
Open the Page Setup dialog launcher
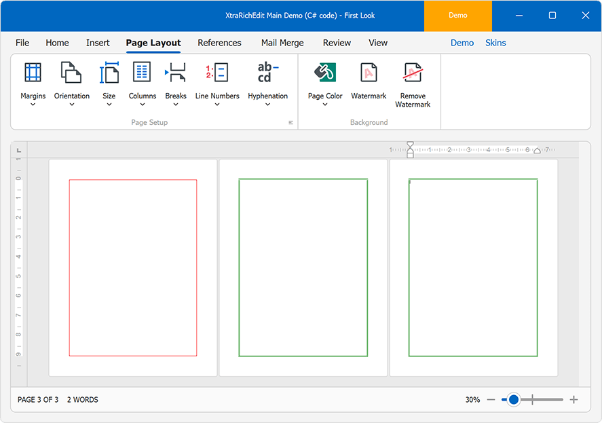(290, 122)
